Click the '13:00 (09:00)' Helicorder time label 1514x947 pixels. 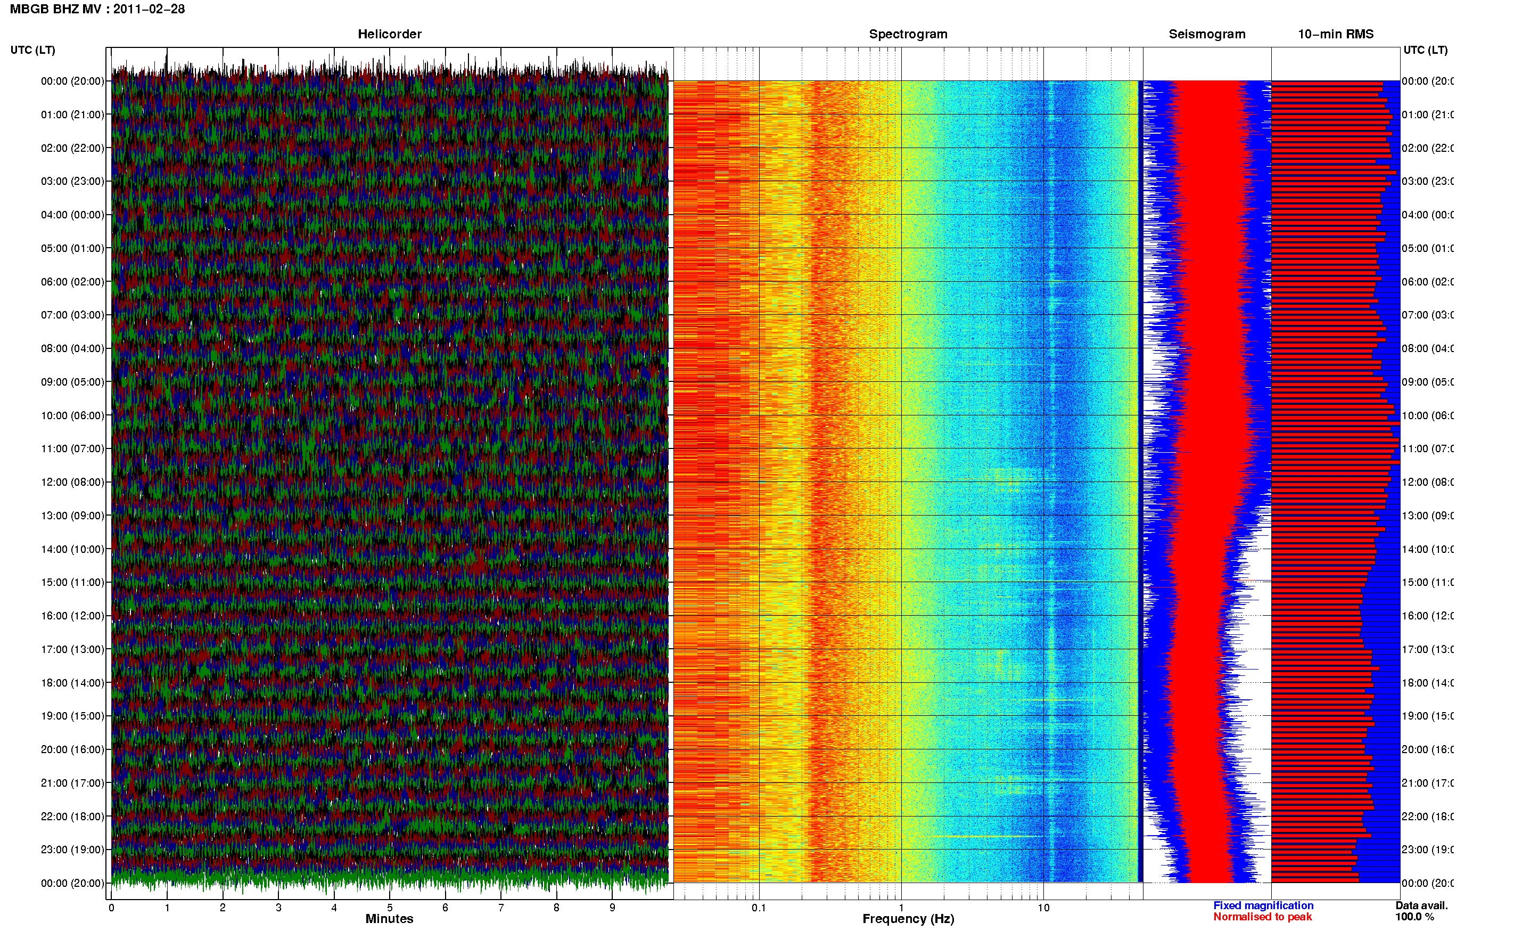point(72,516)
